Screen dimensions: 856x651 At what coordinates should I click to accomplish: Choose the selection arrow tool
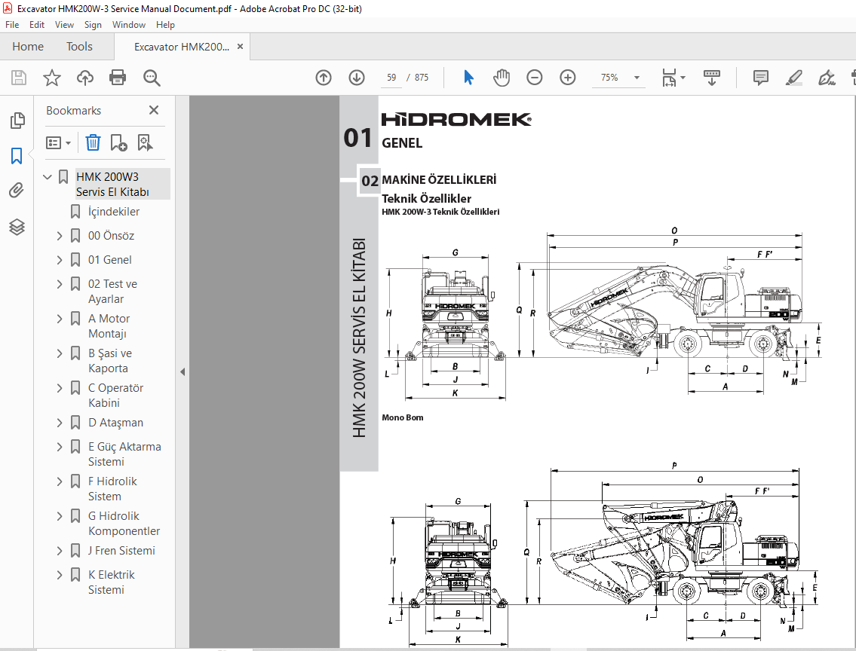pyautogui.click(x=468, y=78)
